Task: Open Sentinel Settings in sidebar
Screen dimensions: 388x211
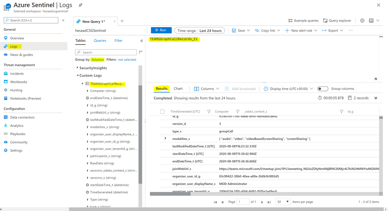Action: tap(16, 151)
